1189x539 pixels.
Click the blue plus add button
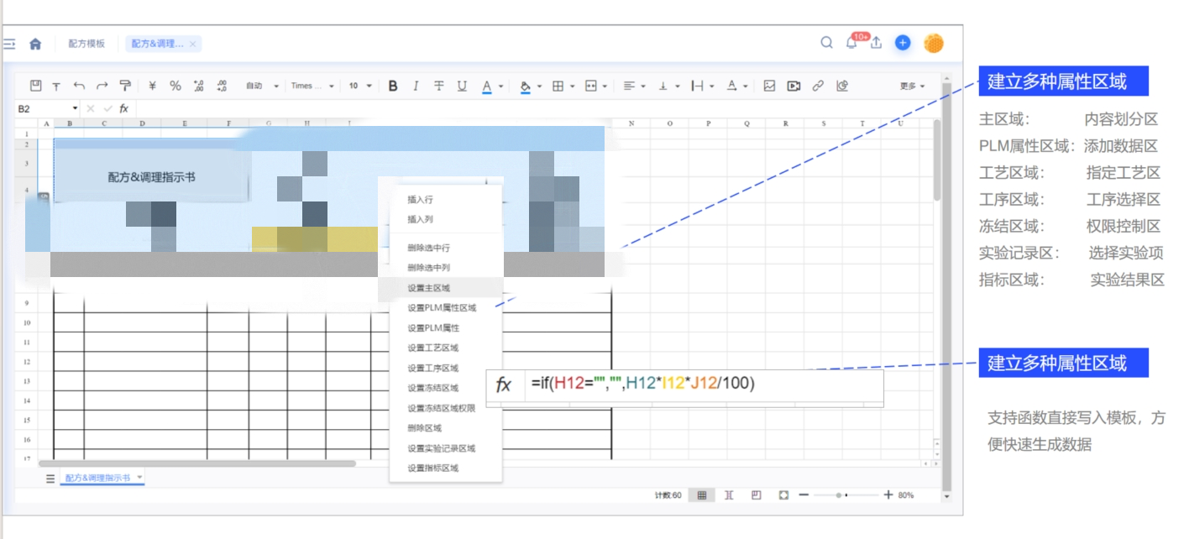coord(903,43)
